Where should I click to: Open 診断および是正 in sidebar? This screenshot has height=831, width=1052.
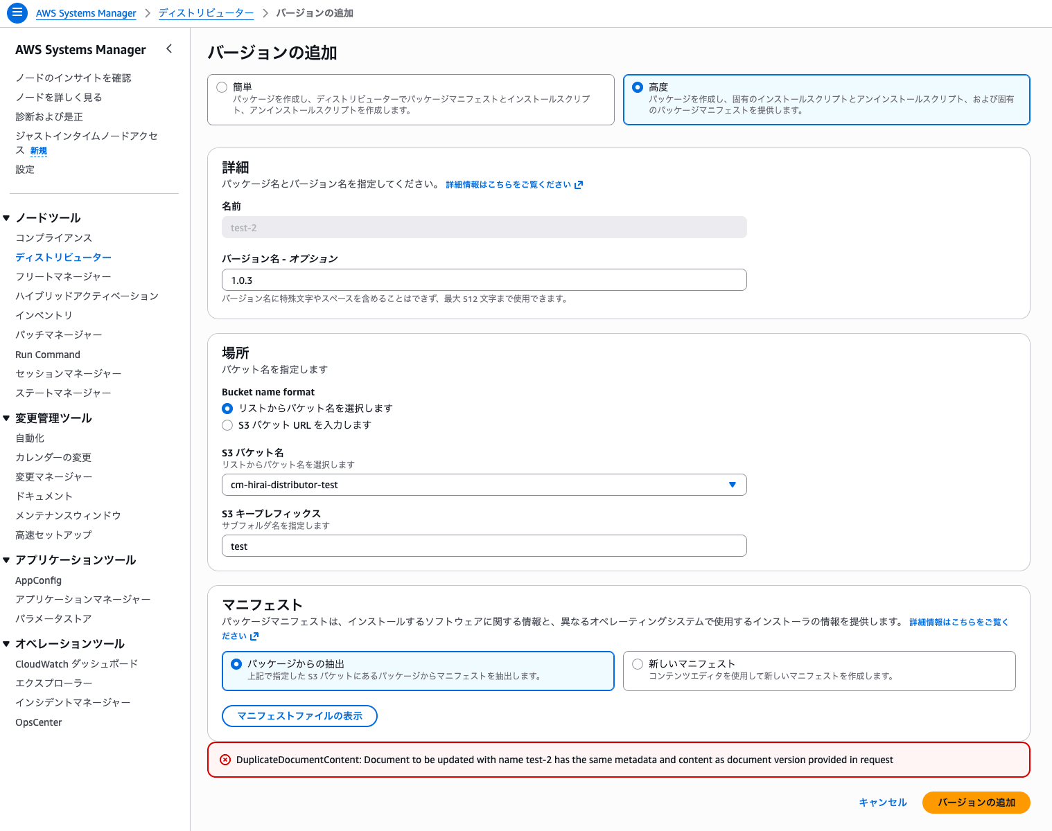[x=49, y=117]
